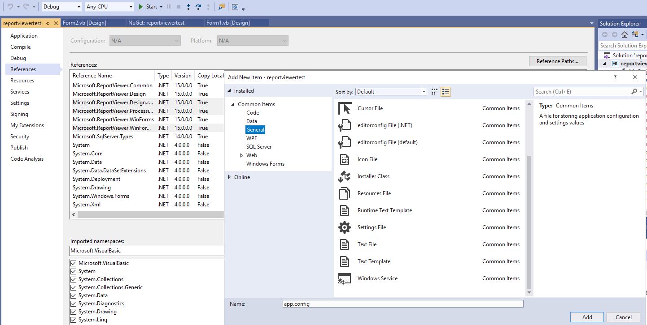This screenshot has width=647, height=325.
Task: Click the Solution Explorer home icon
Action: (624, 34)
